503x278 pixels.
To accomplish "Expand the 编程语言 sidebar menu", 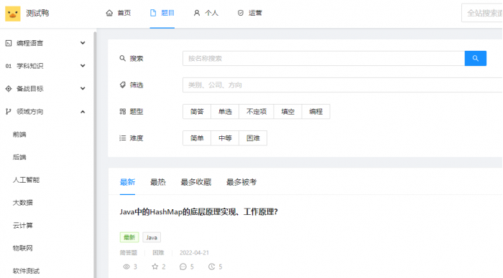I will pos(45,43).
